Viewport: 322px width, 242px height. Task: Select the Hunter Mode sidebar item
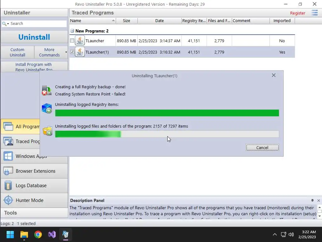click(34, 200)
